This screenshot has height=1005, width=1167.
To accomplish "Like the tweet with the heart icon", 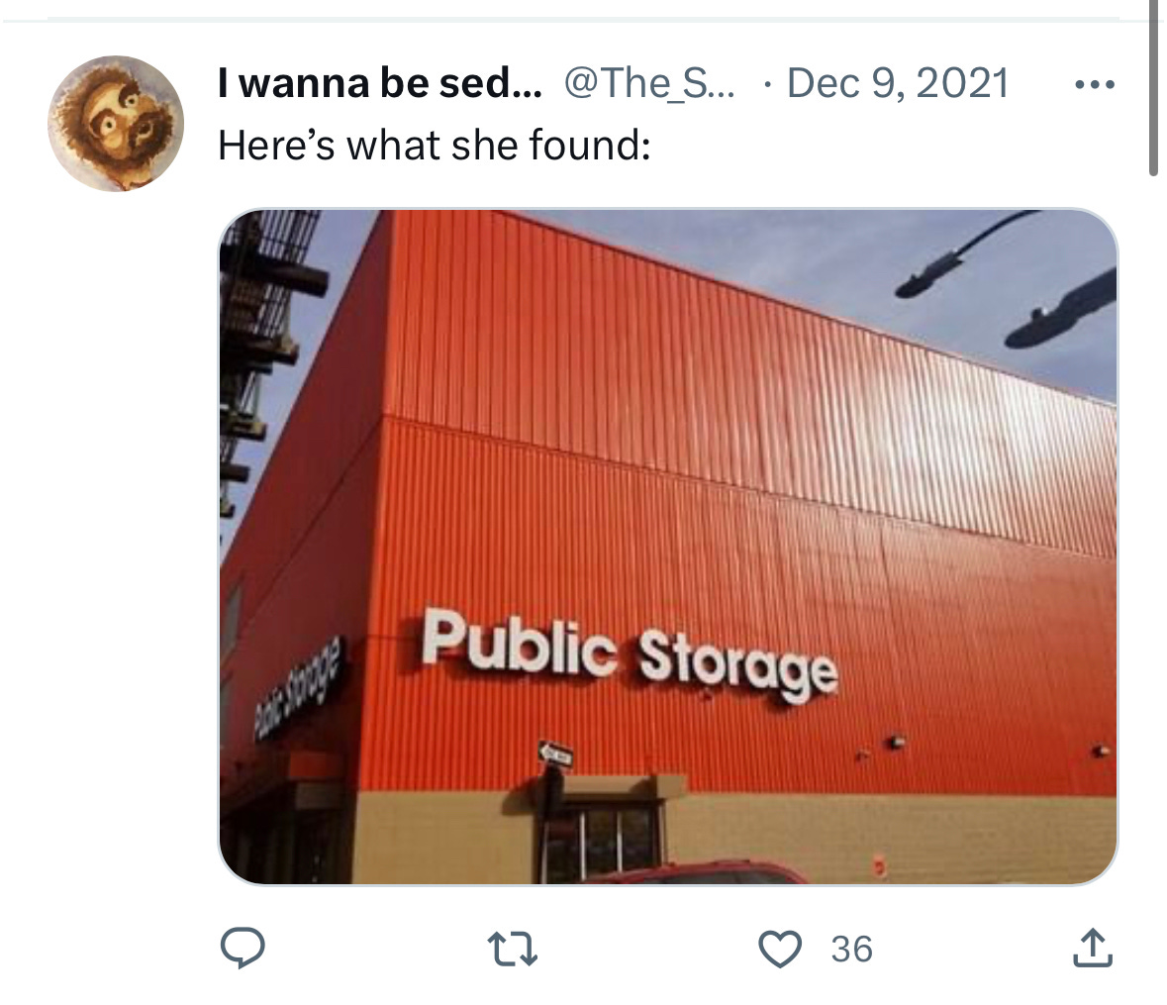I will (x=779, y=950).
